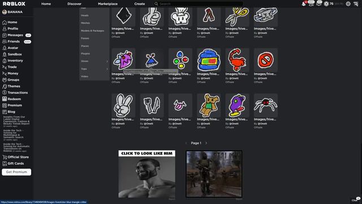Viewport: 362px width, 204px height.
Task: Select the Discover tab
Action: point(74,4)
